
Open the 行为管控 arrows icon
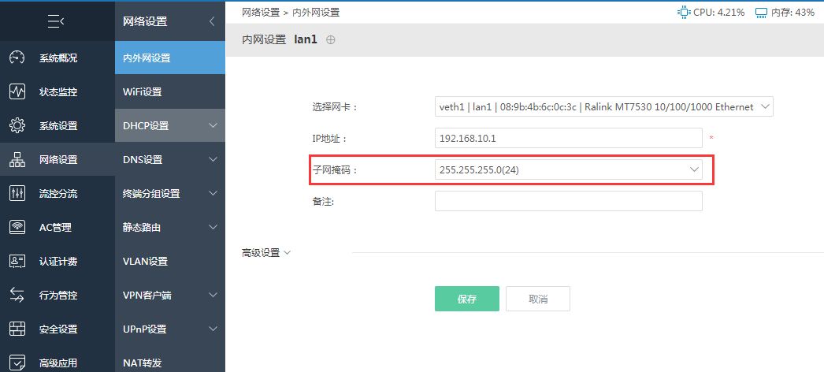[x=17, y=296]
